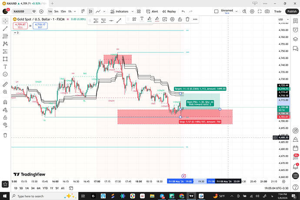
Task: Open the watchlist panel icon
Action: tap(295, 21)
